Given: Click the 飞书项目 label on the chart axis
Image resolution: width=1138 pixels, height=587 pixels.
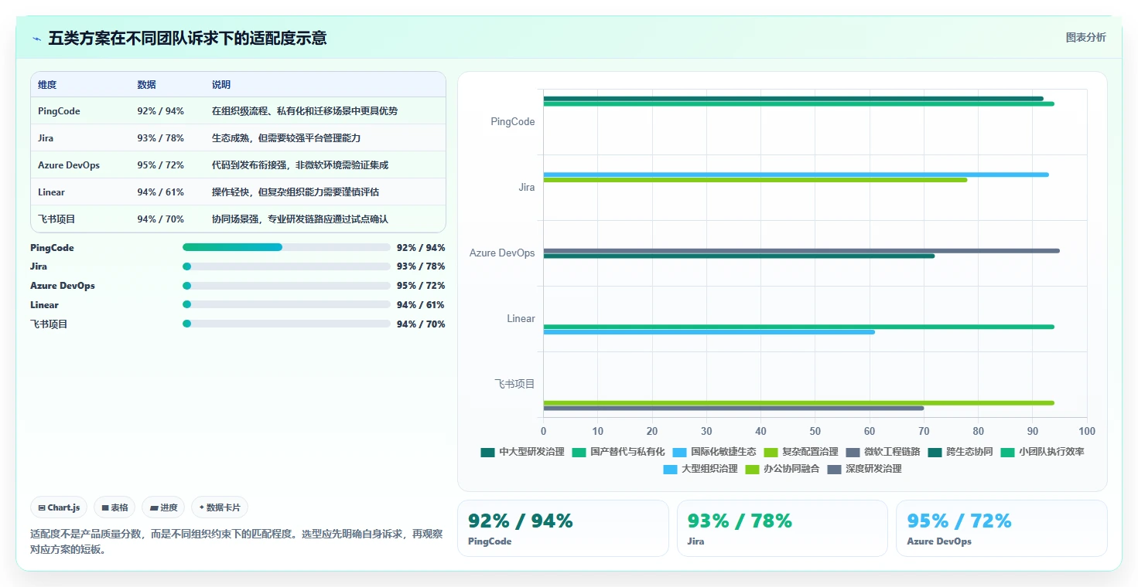Looking at the screenshot, I should (x=515, y=385).
